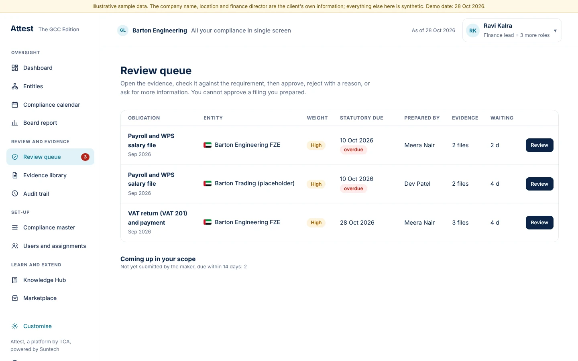Click the red 3 badge on Review queue

click(85, 157)
